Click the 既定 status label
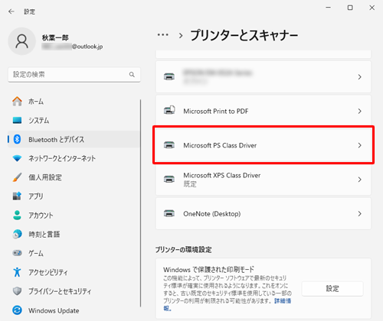383x321 pixels. coord(190,184)
